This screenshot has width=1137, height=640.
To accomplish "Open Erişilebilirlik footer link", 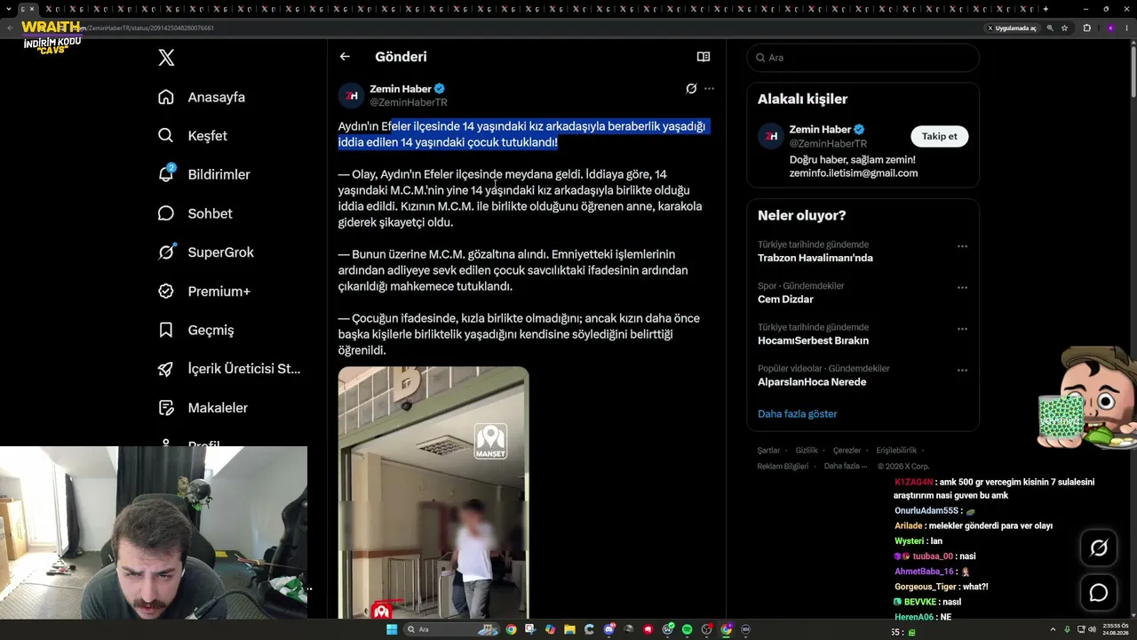I will coord(897,451).
